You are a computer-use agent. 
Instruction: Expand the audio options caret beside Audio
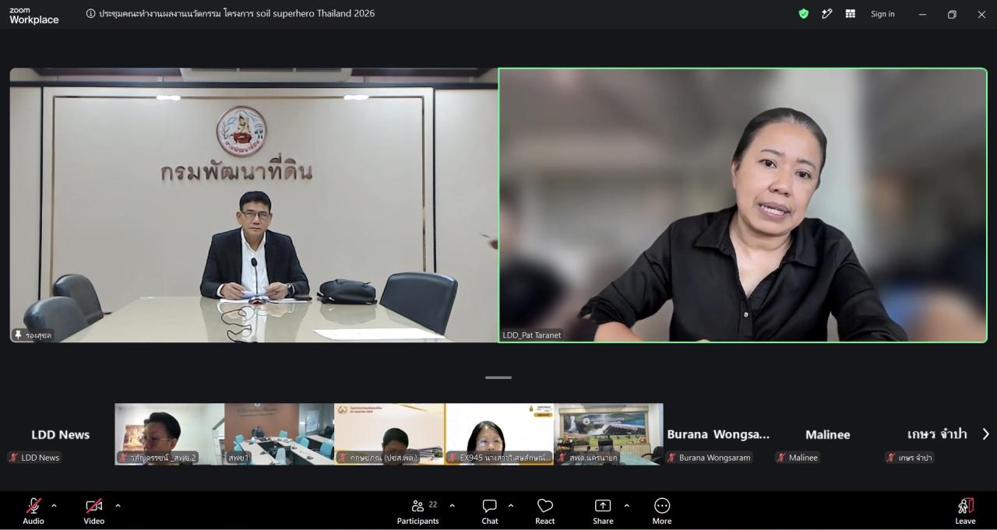(x=54, y=506)
